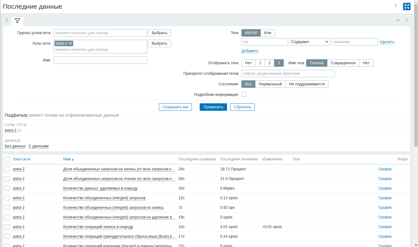Tick the select-all checkbox in table header
The image size is (418, 247).
point(7,159)
